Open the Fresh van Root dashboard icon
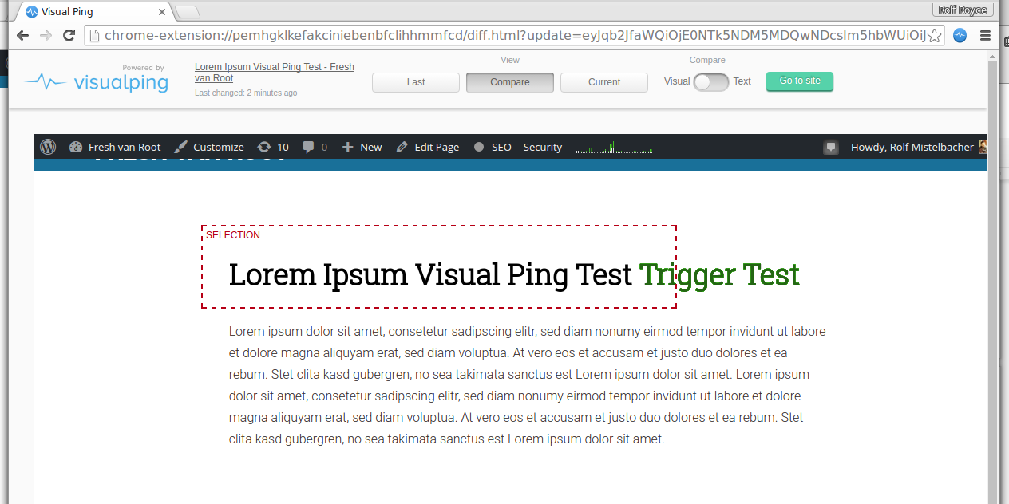 [x=77, y=147]
